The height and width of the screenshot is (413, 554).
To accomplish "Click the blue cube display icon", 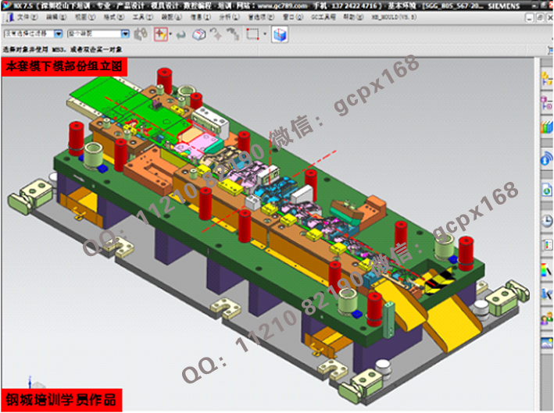I will (279, 34).
